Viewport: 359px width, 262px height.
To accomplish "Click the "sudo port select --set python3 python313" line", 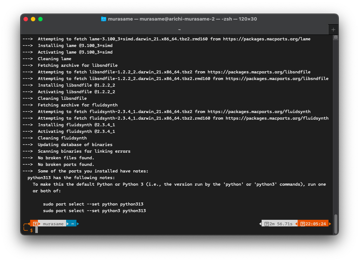I will click(94, 211).
